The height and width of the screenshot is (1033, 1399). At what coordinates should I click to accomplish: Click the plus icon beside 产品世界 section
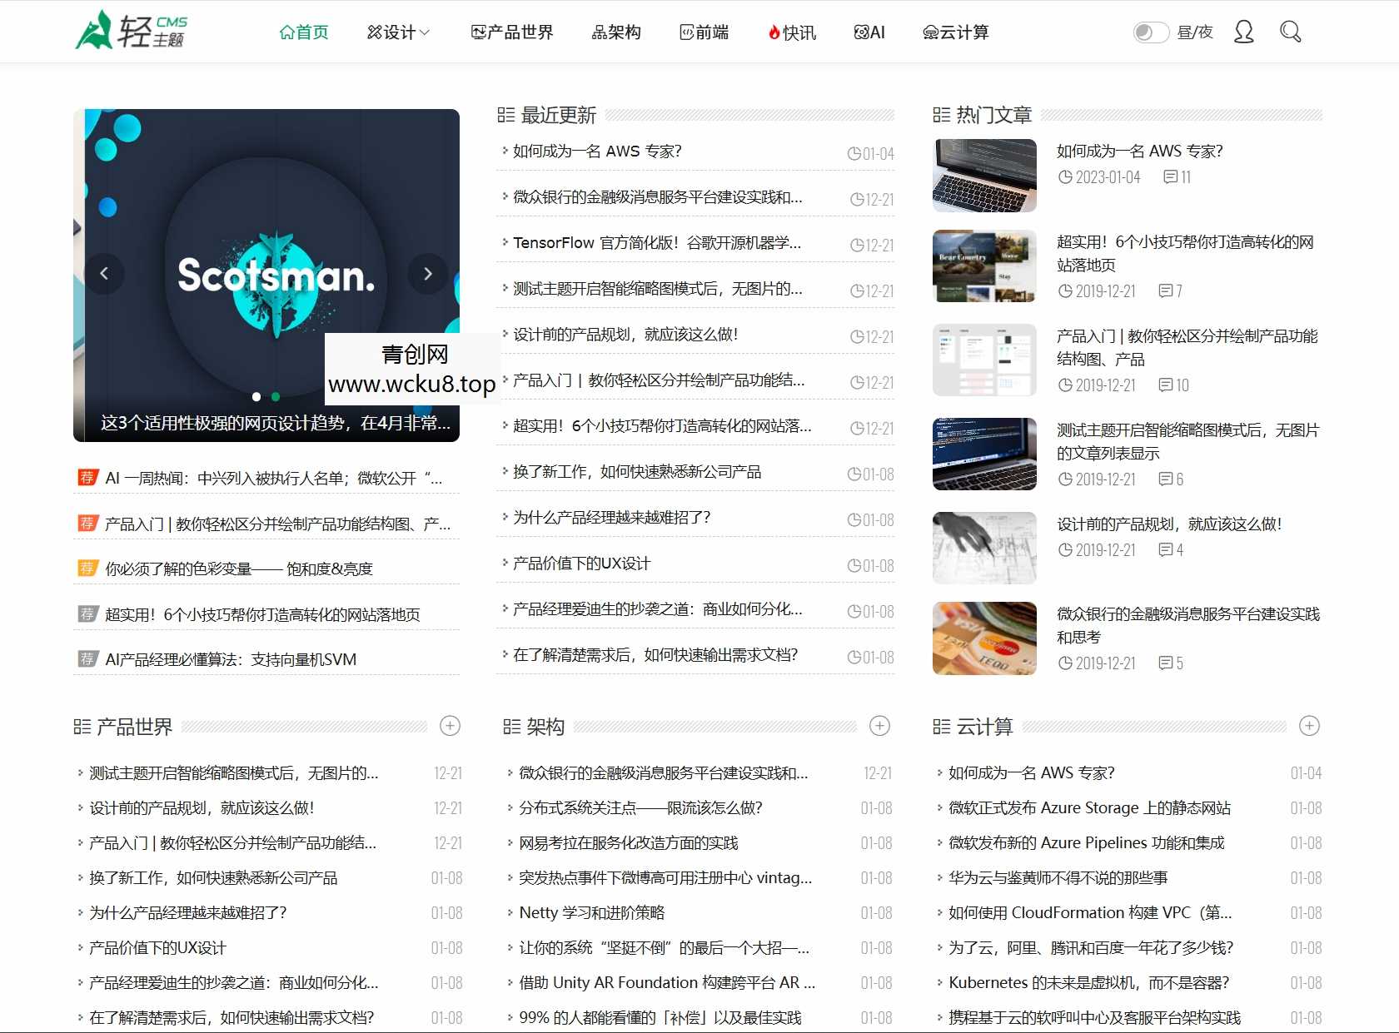[x=450, y=726]
